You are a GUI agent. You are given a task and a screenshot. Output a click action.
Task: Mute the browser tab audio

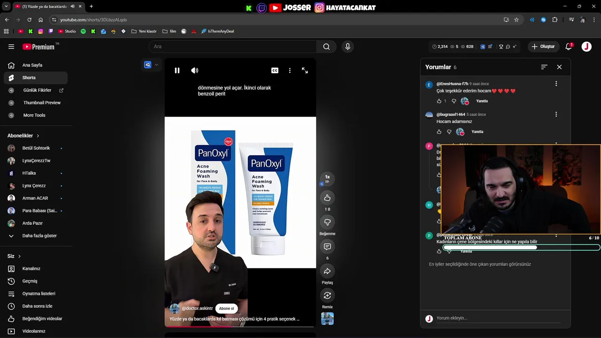[x=72, y=7]
